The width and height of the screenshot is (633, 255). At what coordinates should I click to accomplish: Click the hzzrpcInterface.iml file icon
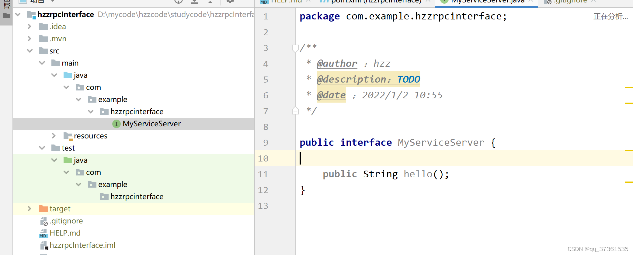click(x=44, y=245)
